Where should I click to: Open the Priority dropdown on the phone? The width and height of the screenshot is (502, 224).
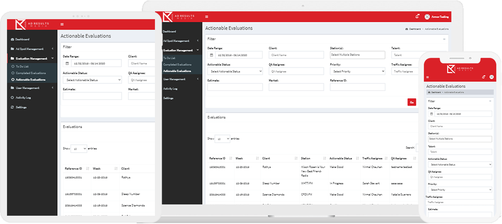click(x=460, y=190)
